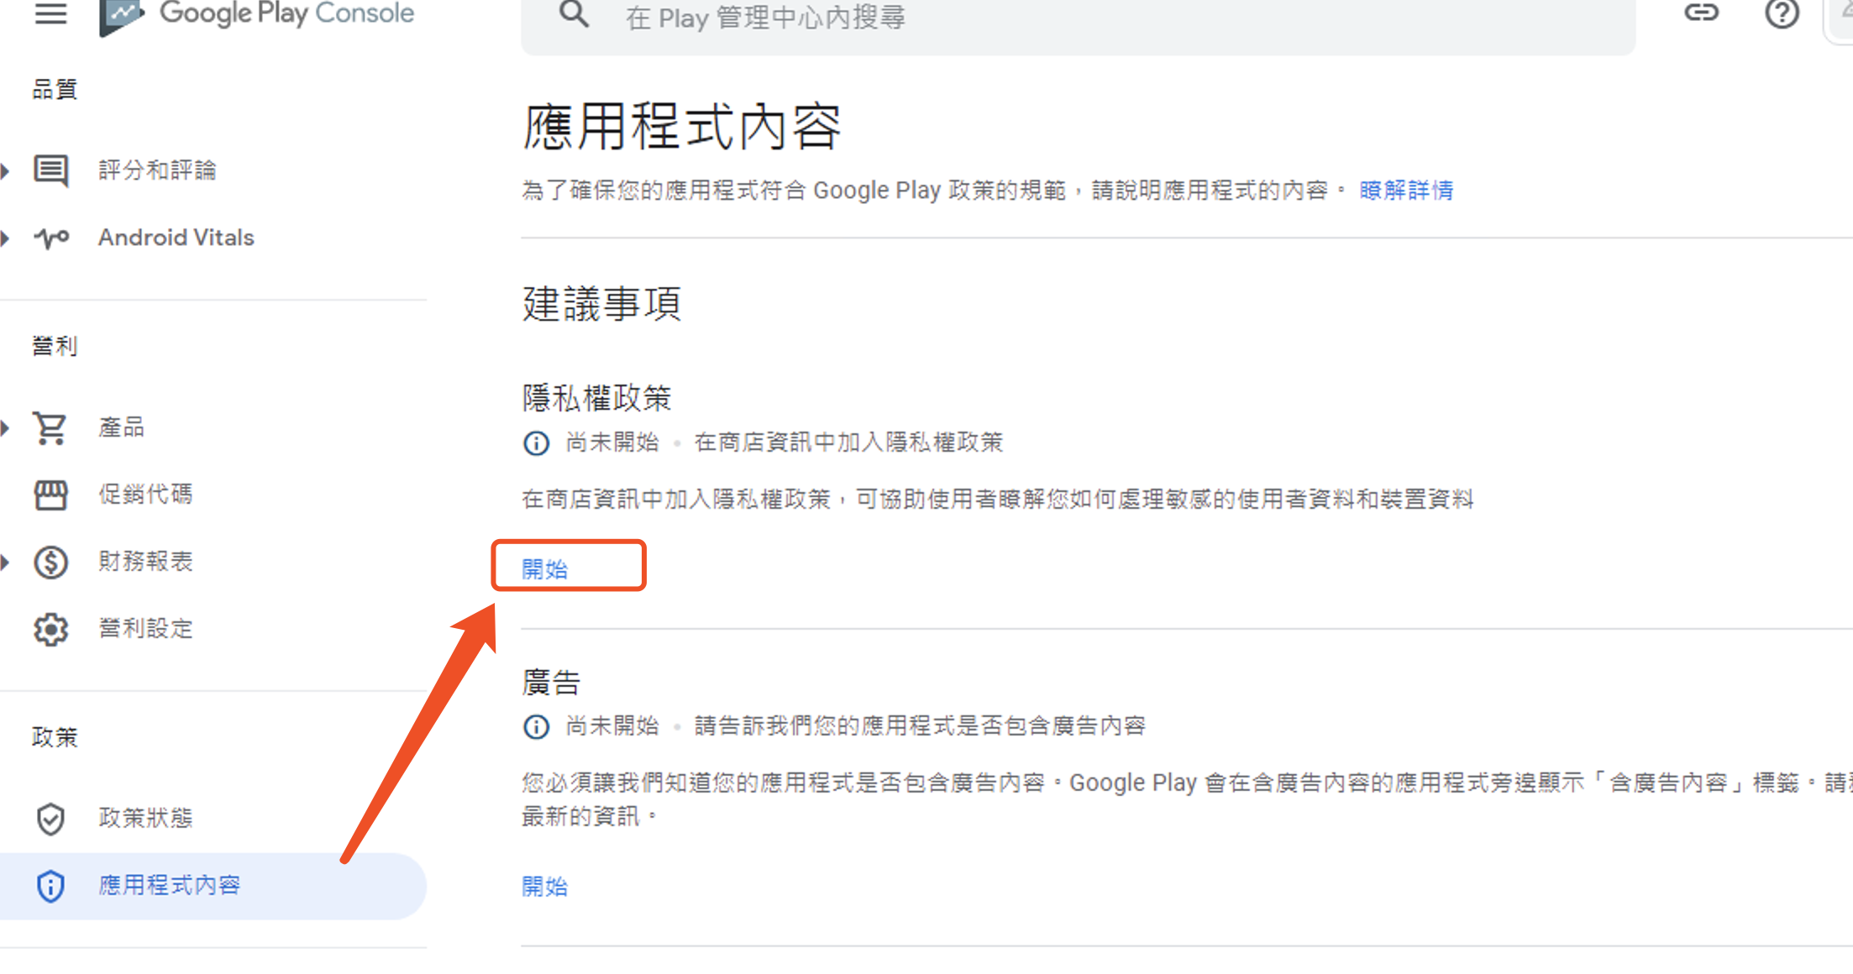Click the search magnifier icon
The width and height of the screenshot is (1853, 974).
click(574, 15)
